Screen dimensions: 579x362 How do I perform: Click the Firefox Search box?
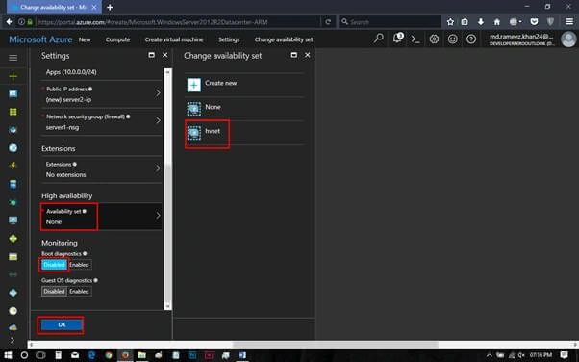(x=390, y=22)
